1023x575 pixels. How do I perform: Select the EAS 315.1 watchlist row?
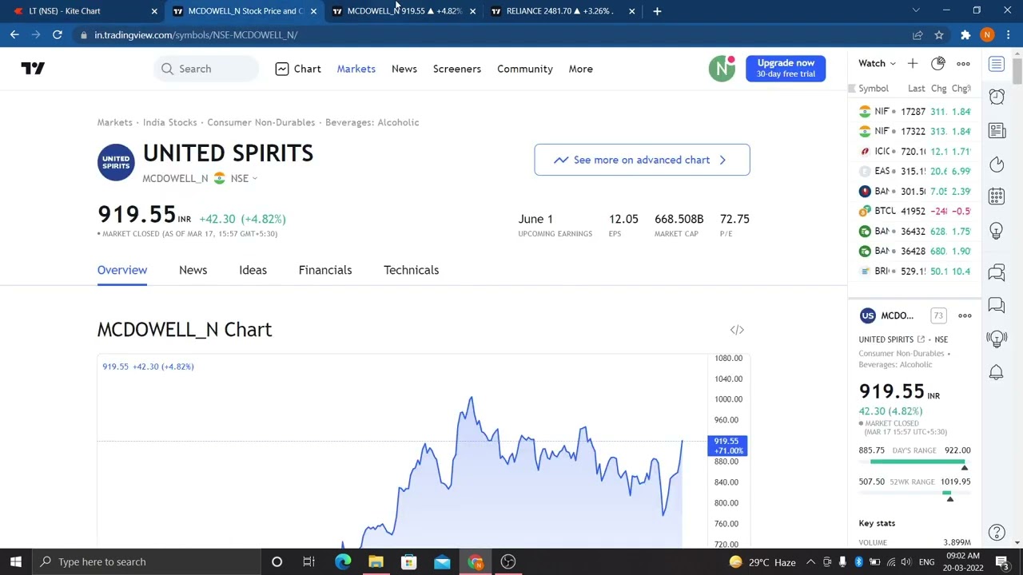pyautogui.click(x=915, y=171)
